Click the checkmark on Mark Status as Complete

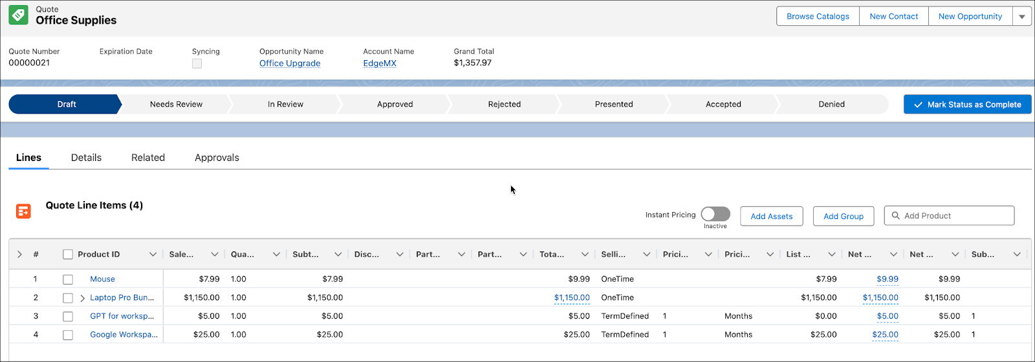click(x=918, y=105)
